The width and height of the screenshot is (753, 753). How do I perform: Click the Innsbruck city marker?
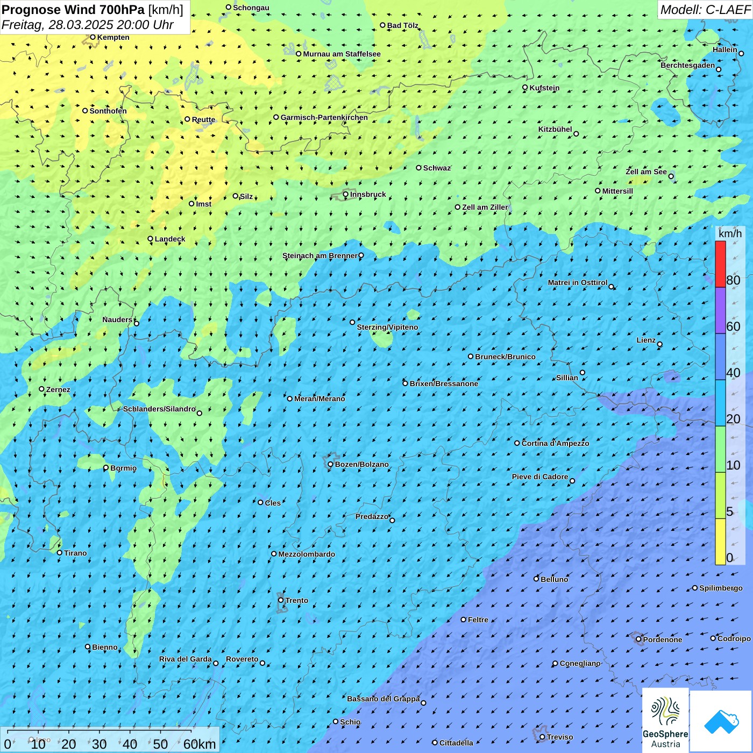tap(346, 194)
